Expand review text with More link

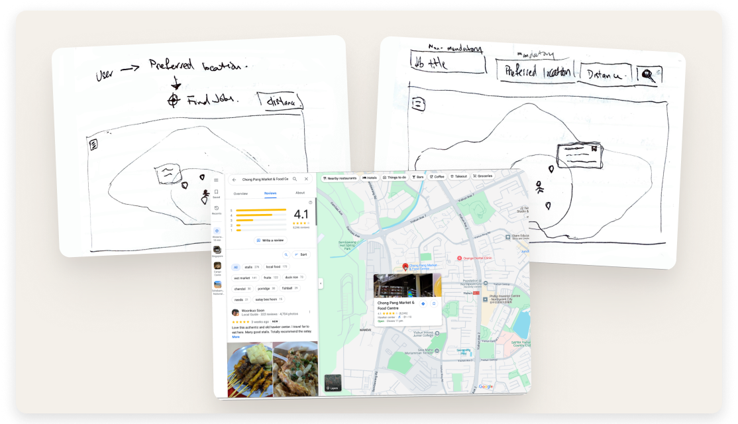pos(236,337)
